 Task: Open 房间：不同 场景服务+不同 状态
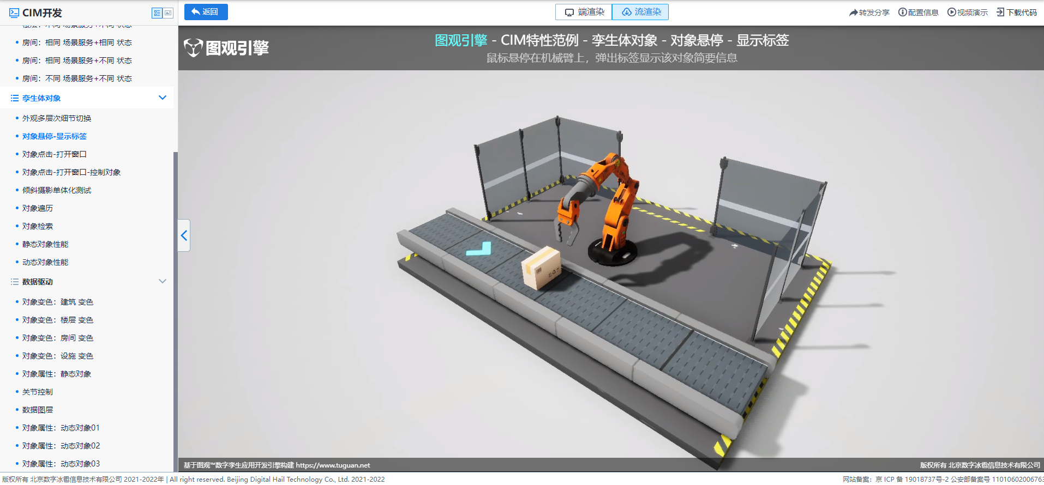77,78
